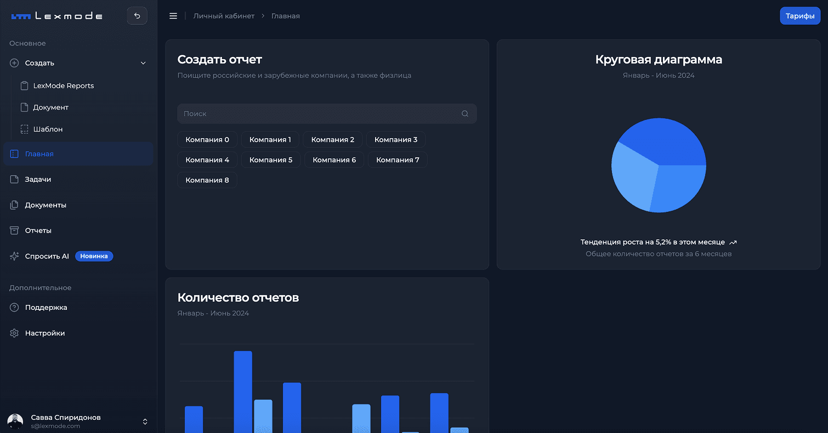The height and width of the screenshot is (433, 828).
Task: Click Савва Спиридонов's avatar photo
Action: pyautogui.click(x=15, y=422)
